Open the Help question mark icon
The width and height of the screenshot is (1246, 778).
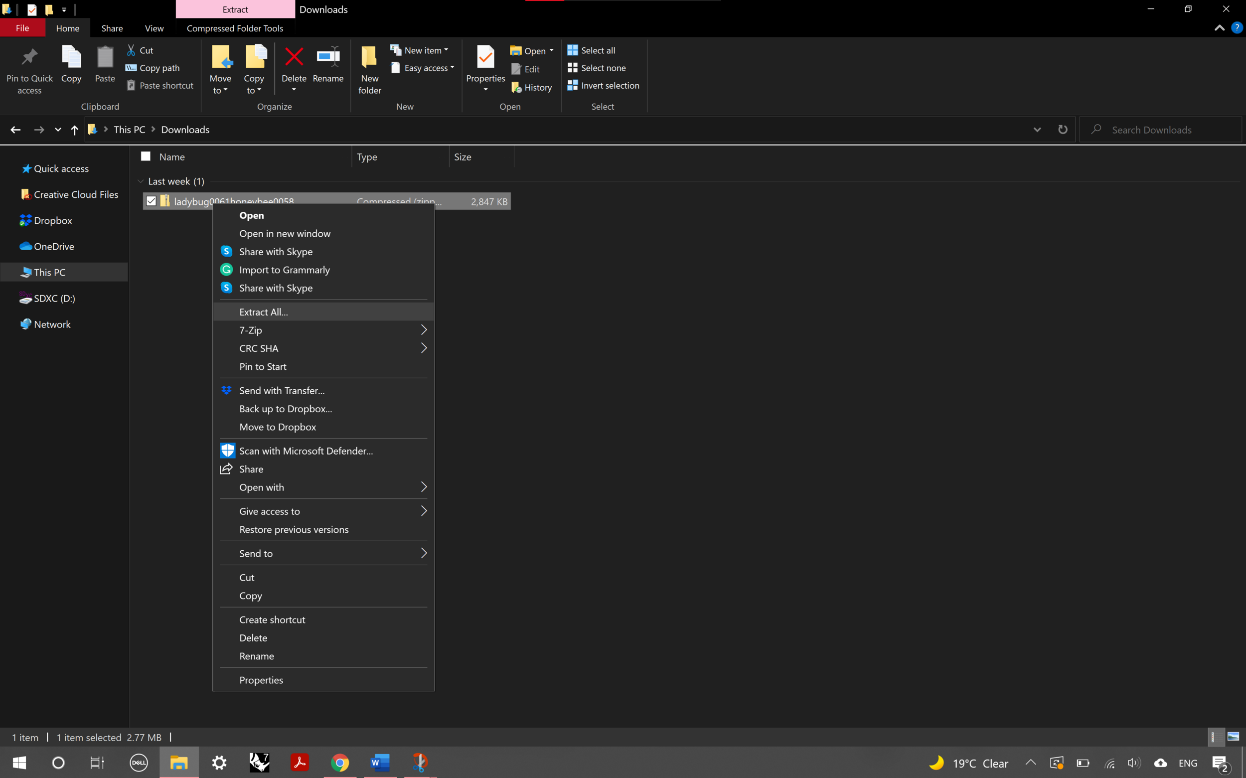[x=1237, y=28]
